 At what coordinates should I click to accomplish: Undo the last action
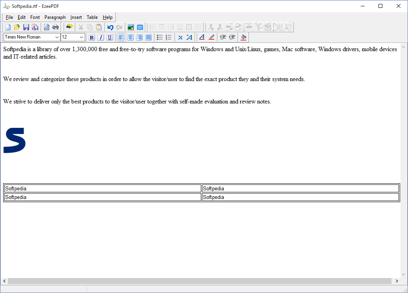110,27
